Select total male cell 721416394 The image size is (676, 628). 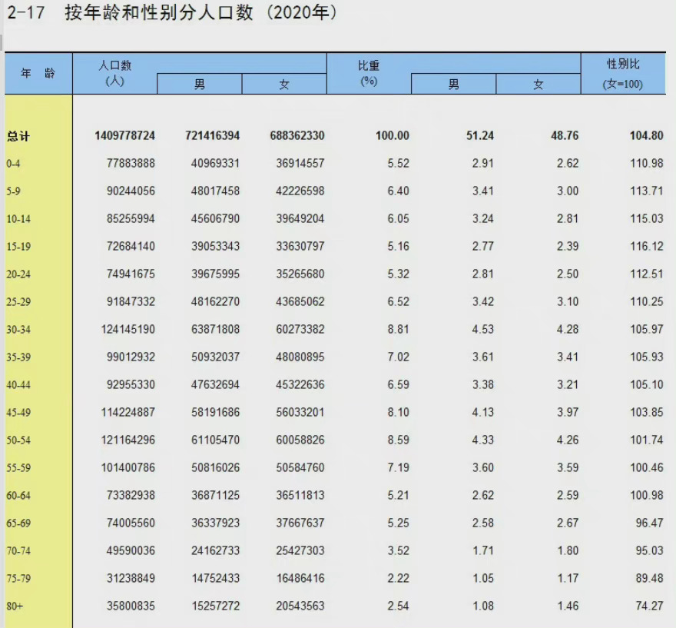coord(212,135)
